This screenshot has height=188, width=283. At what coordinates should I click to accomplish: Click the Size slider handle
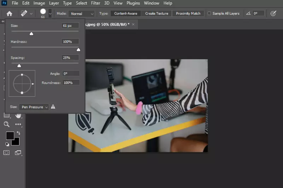point(31,34)
